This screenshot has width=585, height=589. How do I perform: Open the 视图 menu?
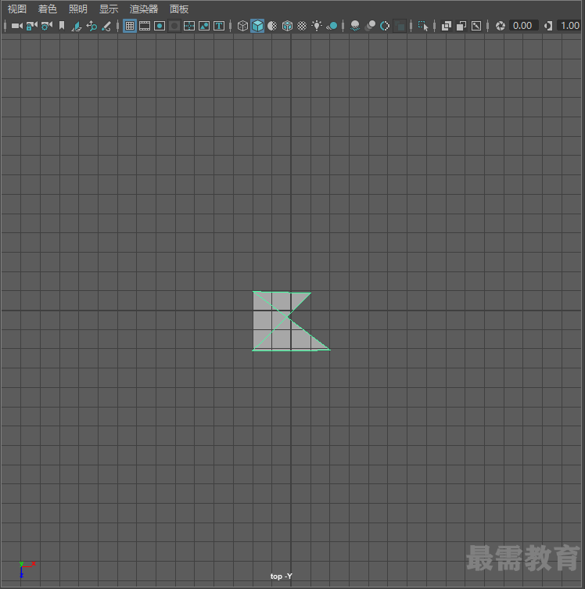point(17,9)
